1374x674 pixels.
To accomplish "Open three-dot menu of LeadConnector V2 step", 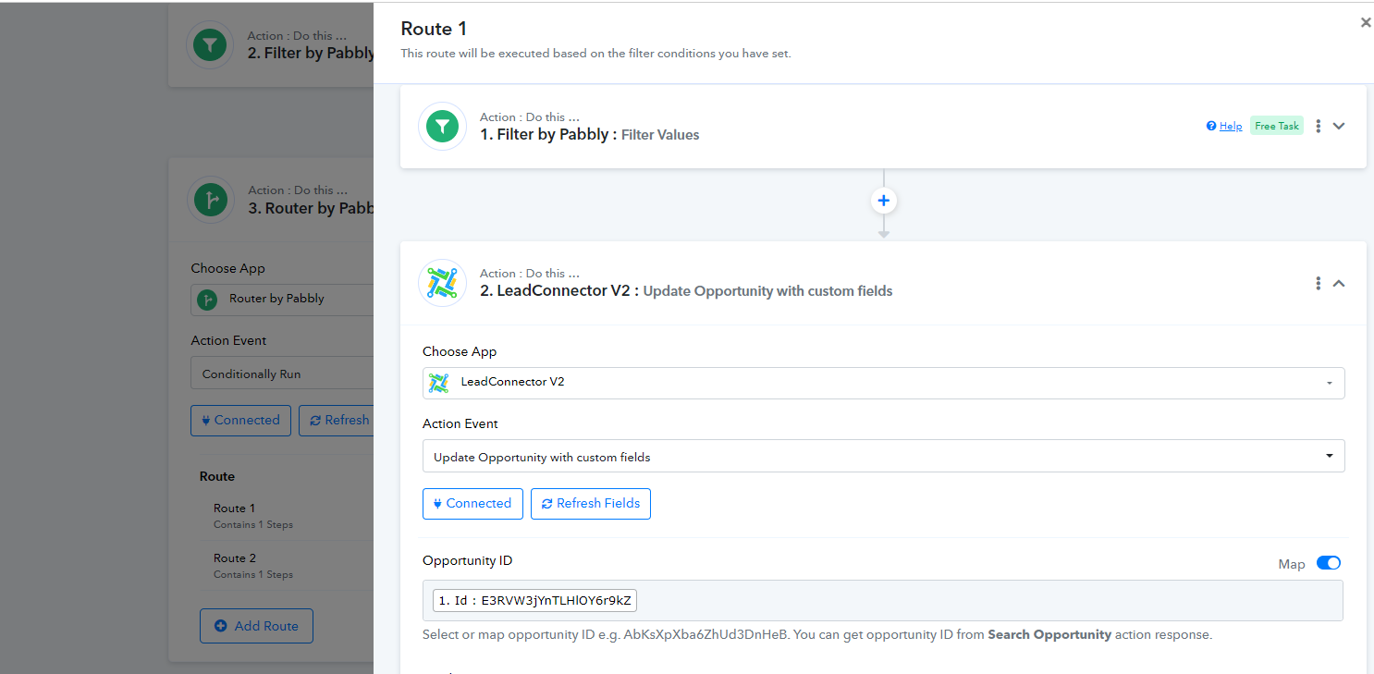I will (1319, 283).
